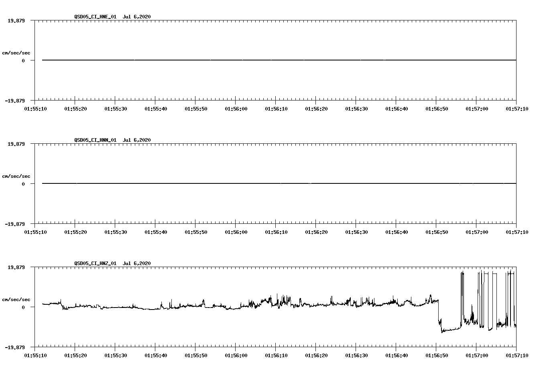
Task: Click the cm/sec/sec unit label on HNN chart
Action: (x=16, y=176)
